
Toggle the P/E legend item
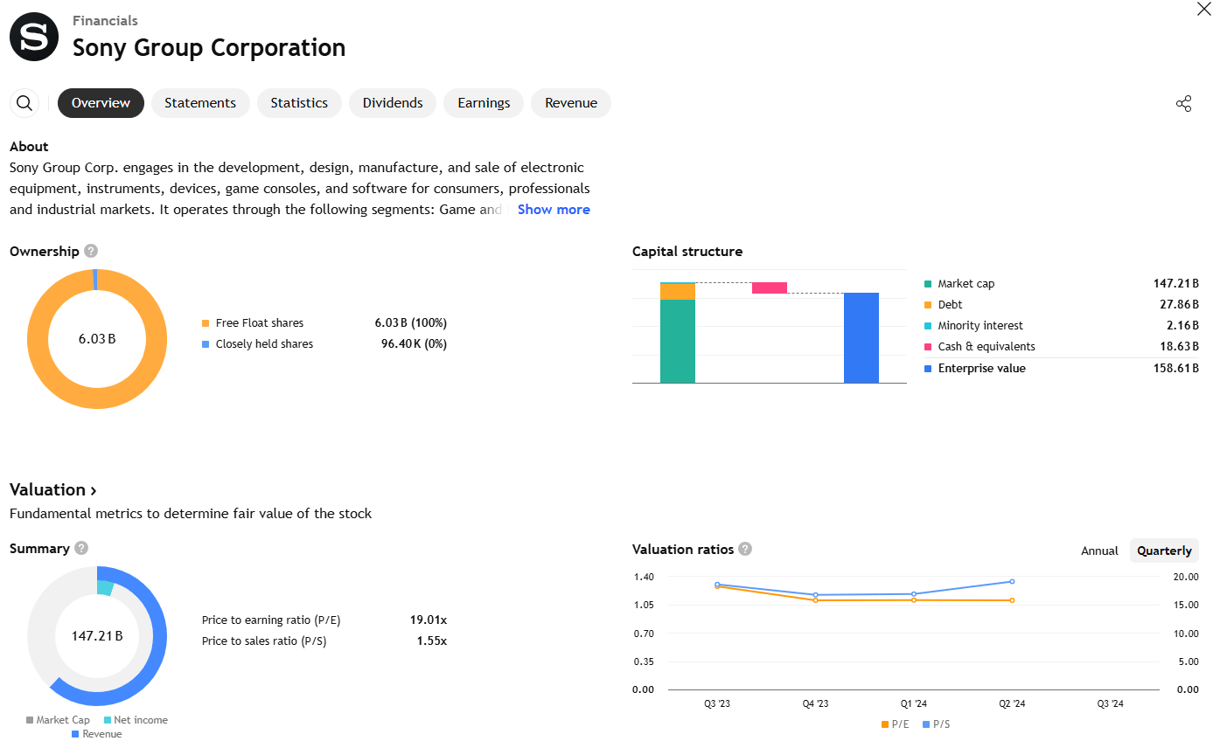coord(895,724)
